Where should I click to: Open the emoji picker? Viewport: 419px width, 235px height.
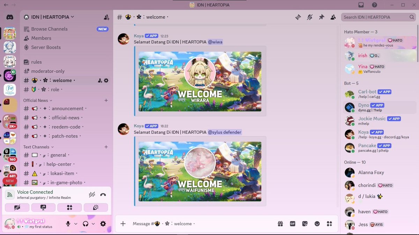317,224
